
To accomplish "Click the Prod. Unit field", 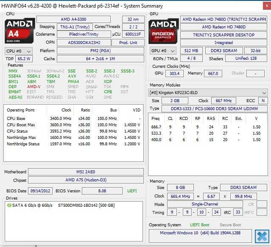I will click(x=128, y=42).
